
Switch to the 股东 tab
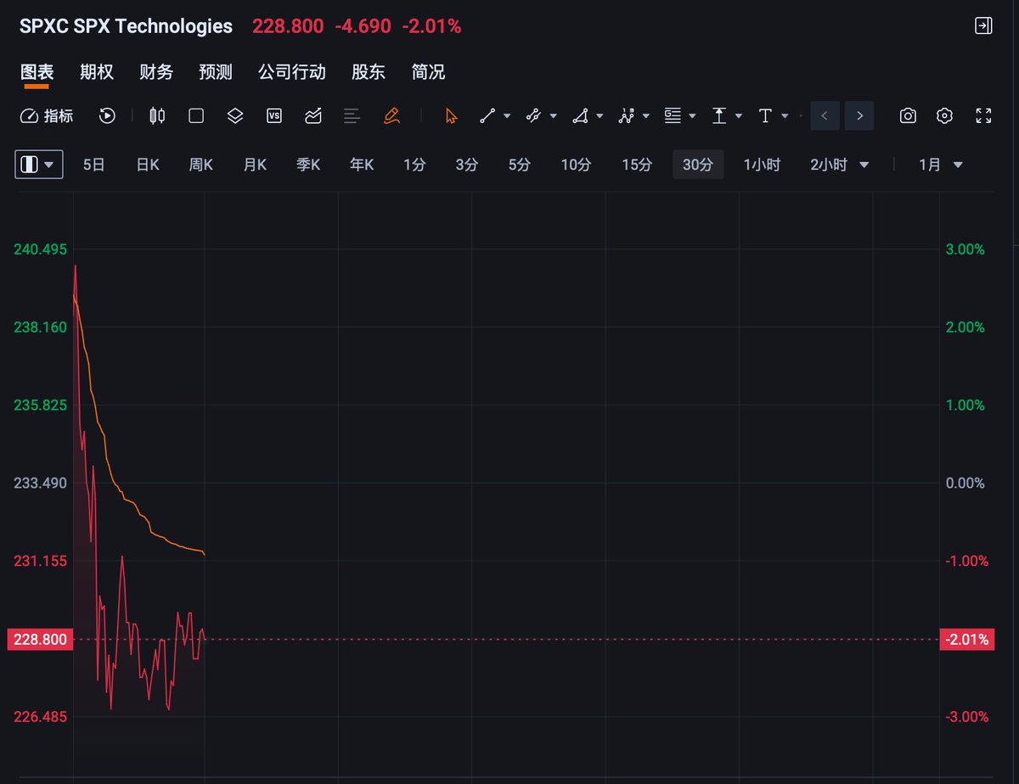pos(369,72)
